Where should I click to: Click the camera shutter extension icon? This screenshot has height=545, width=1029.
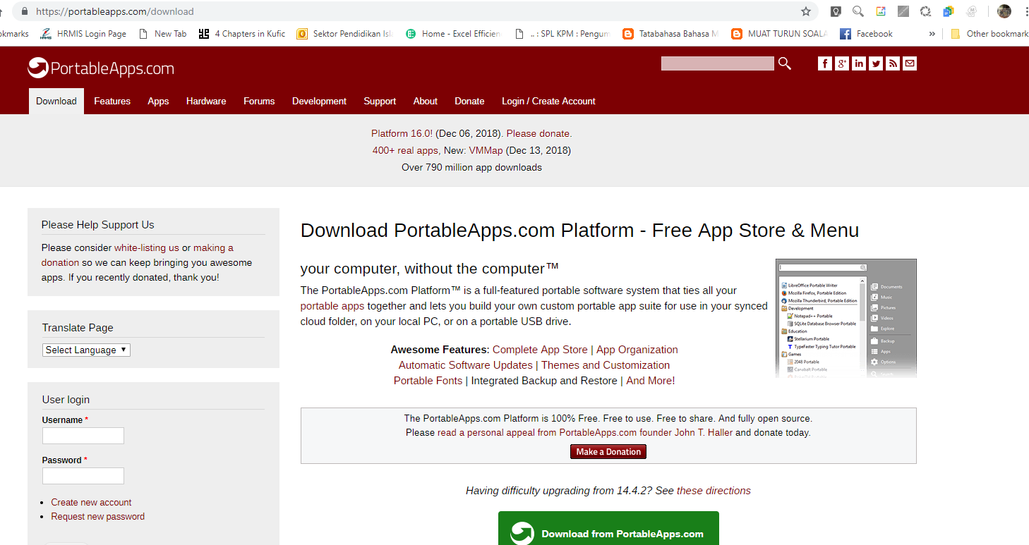926,11
